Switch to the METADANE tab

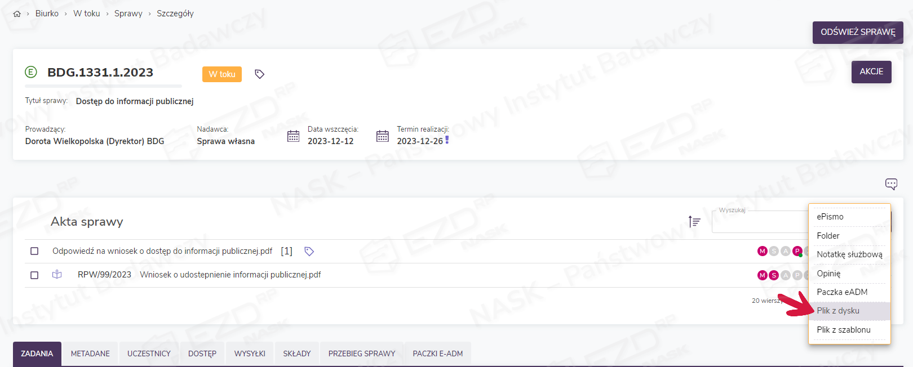point(90,354)
